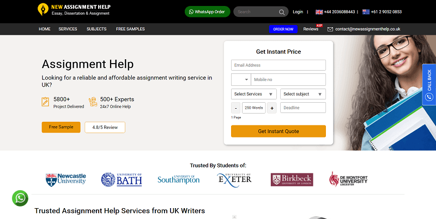Open the Select subject dropdown
This screenshot has width=436, height=219.
click(x=303, y=94)
